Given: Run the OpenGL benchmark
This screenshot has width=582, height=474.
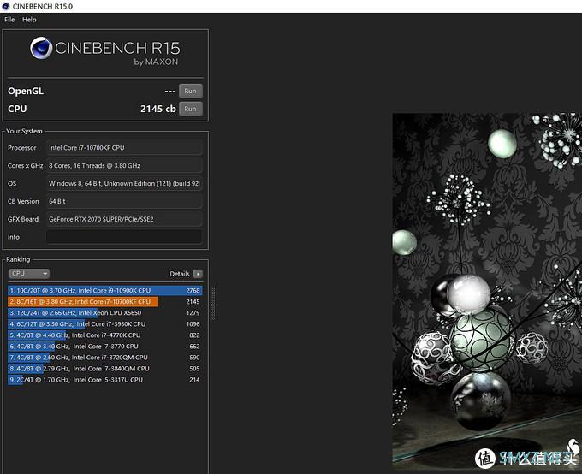Looking at the screenshot, I should point(190,91).
